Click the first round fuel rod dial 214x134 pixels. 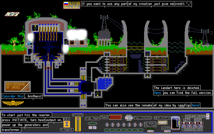tap(107, 125)
